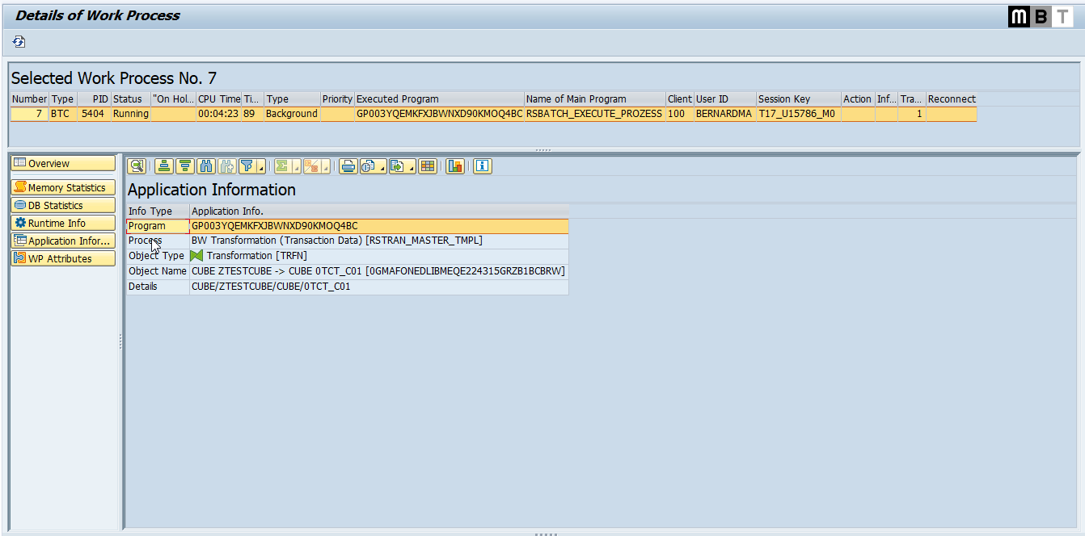Expand the Export dropdown in the toolbar
This screenshot has height=536, width=1085.
coord(411,168)
